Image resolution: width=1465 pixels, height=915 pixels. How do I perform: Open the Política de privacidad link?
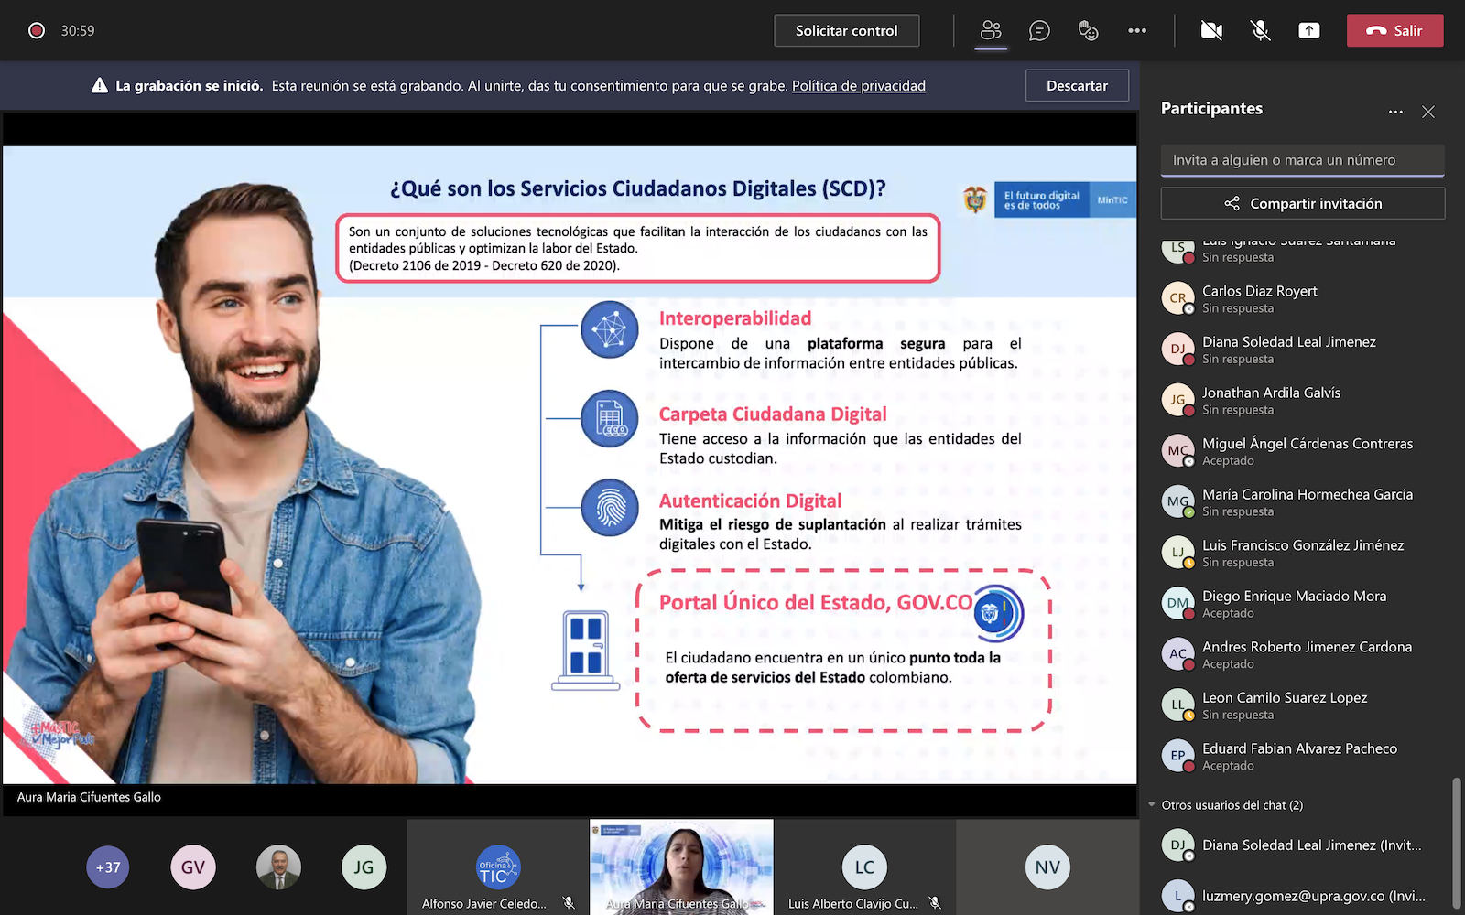[x=858, y=85]
